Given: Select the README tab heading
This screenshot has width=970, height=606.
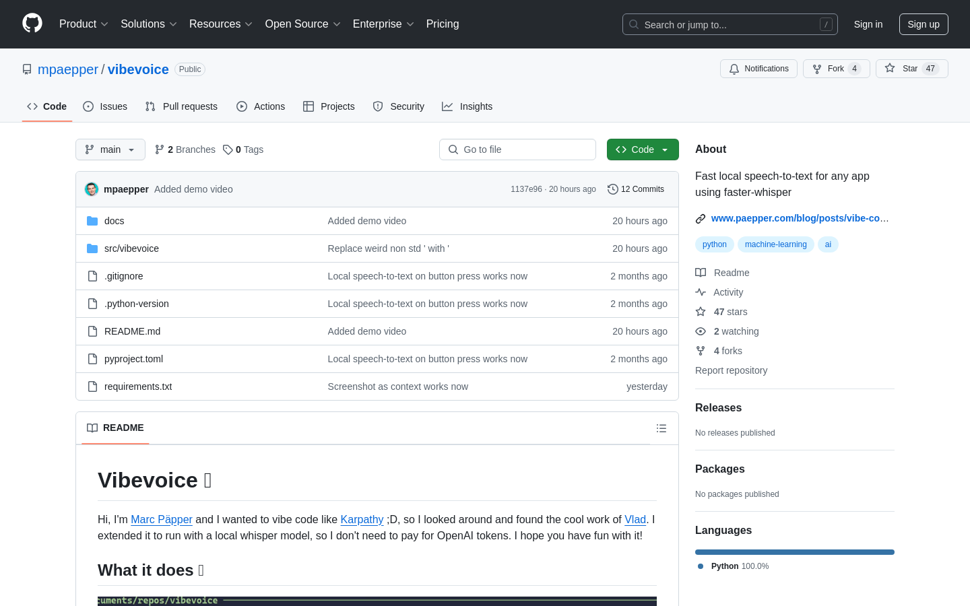Looking at the screenshot, I should click(115, 428).
